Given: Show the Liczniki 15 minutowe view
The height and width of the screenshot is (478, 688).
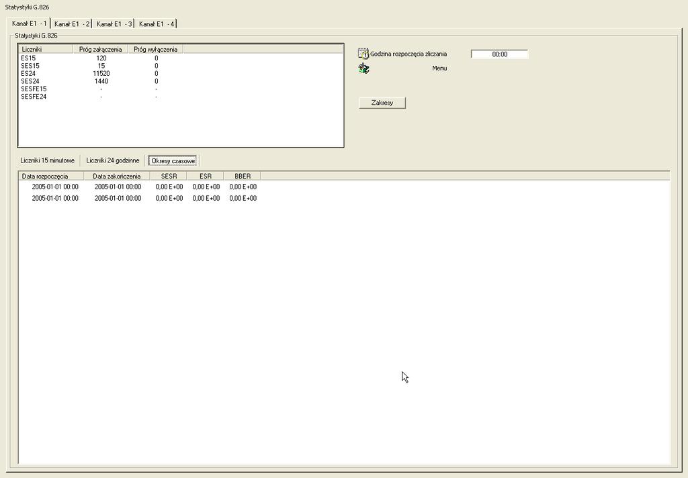Looking at the screenshot, I should click(x=48, y=160).
